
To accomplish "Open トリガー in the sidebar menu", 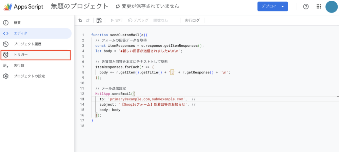I will (21, 55).
